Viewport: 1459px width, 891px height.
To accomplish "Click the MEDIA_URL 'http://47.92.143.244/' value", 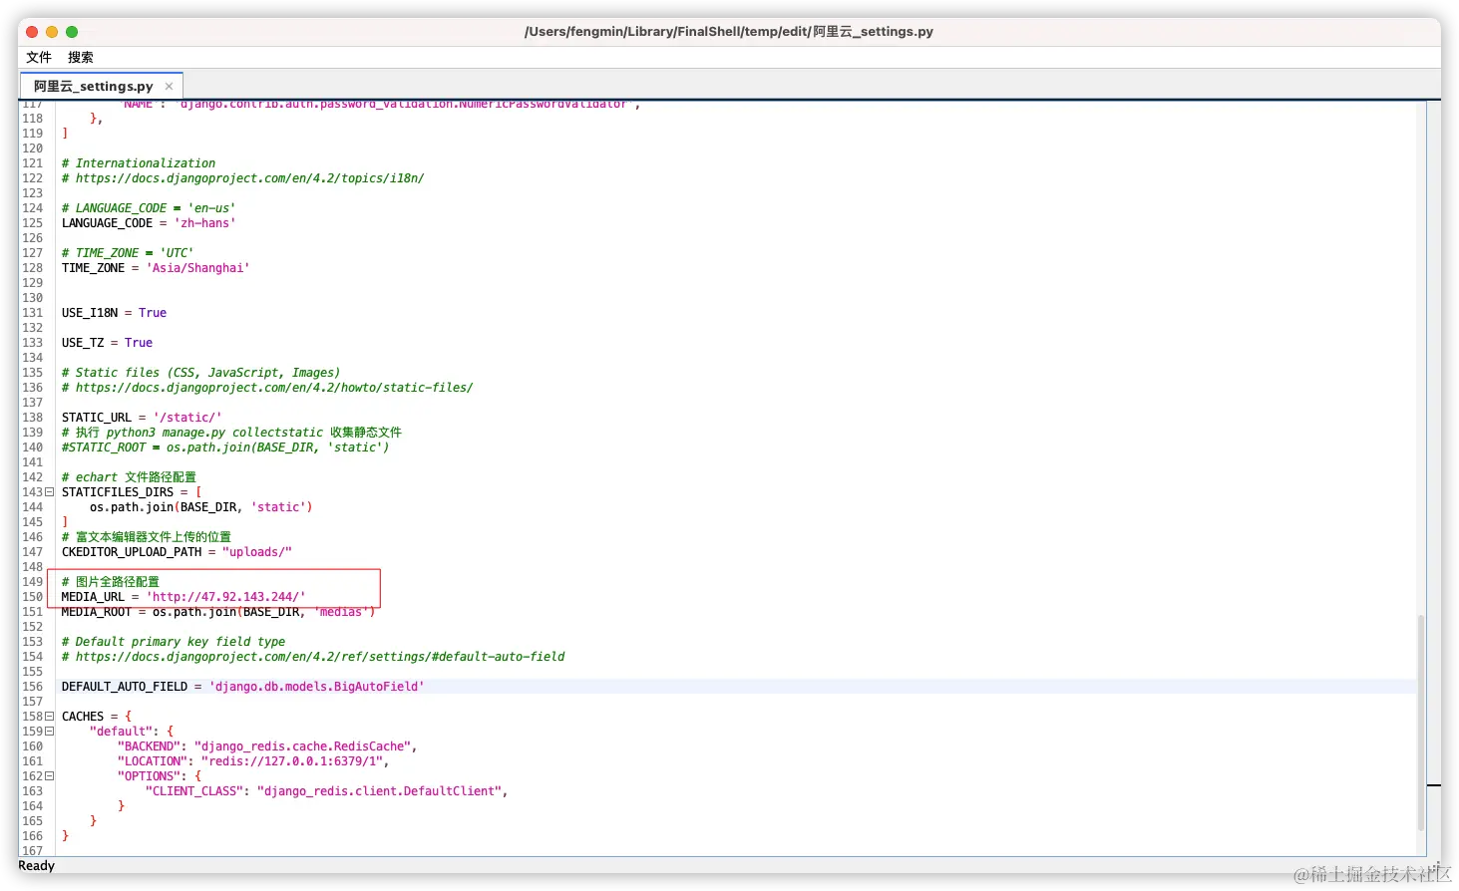I will [x=225, y=597].
